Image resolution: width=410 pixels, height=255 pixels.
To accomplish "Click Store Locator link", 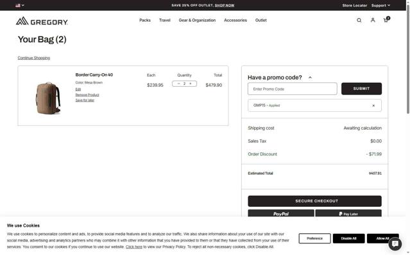I will (355, 5).
